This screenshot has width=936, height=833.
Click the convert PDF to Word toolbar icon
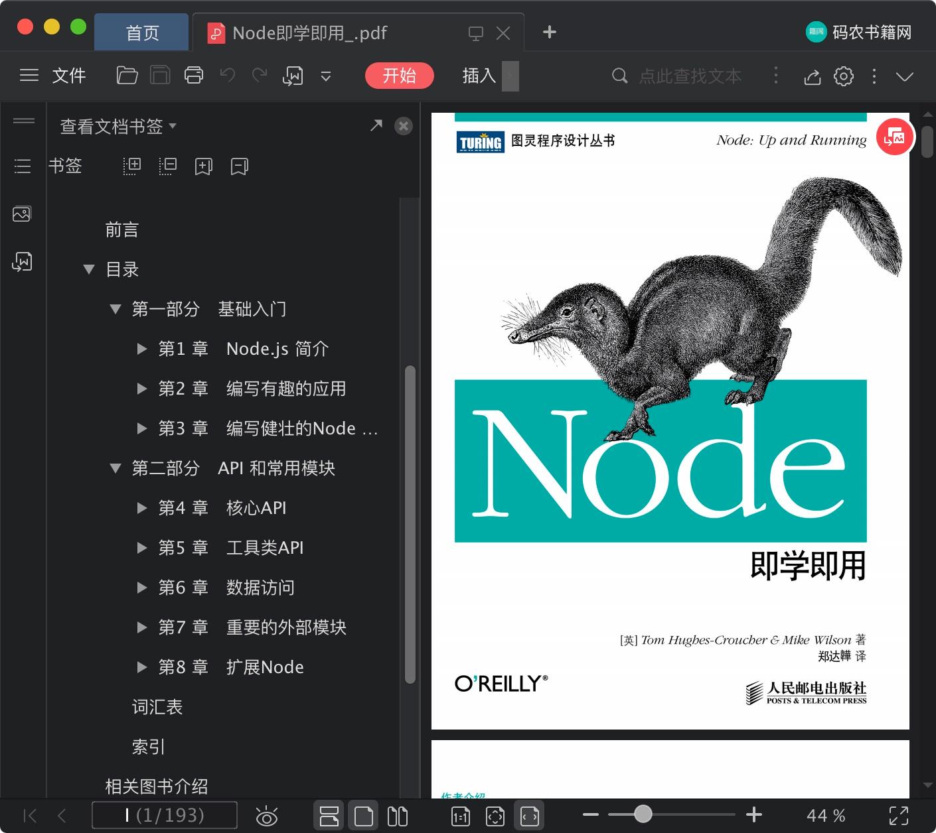[x=293, y=76]
